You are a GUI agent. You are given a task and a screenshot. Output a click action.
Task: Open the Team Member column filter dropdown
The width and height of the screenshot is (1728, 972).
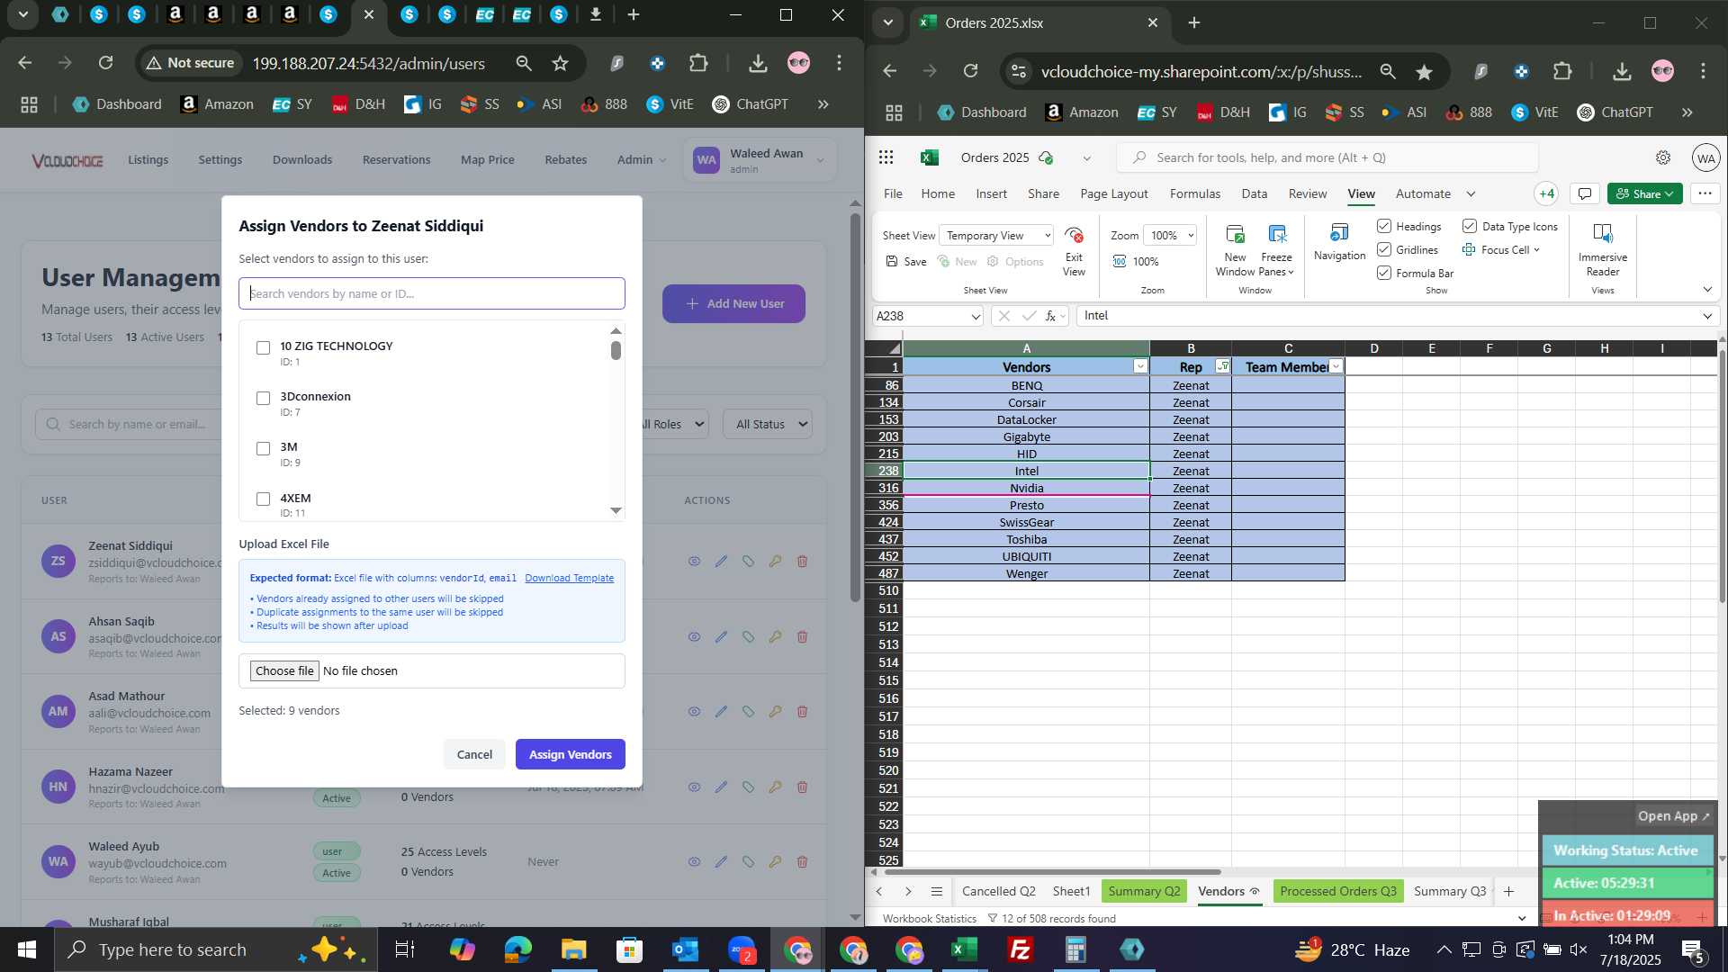click(1336, 366)
